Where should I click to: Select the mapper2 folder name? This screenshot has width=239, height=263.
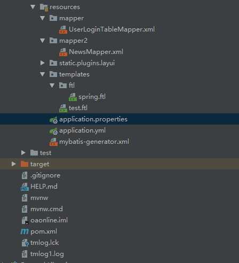point(73,41)
